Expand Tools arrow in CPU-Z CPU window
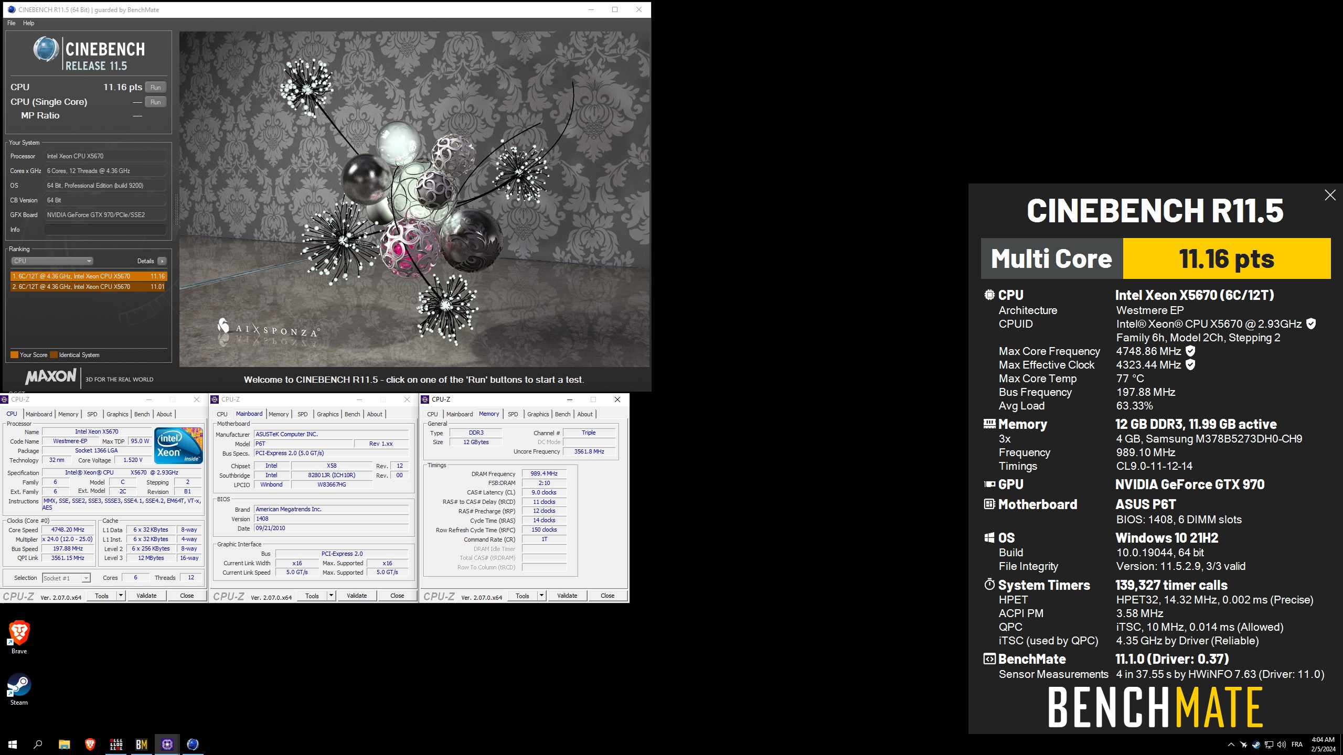Screen dimensions: 1343x755 121,596
